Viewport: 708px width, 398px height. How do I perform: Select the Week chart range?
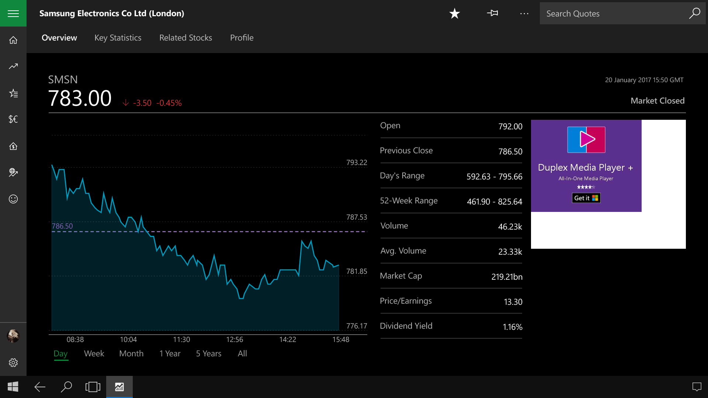[94, 353]
